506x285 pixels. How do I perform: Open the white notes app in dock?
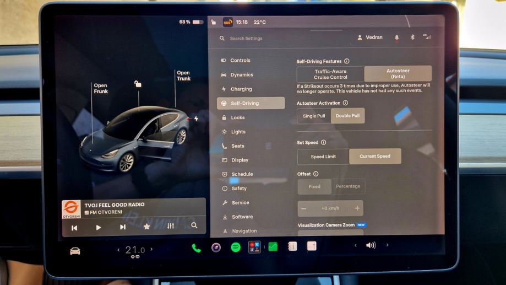click(312, 246)
